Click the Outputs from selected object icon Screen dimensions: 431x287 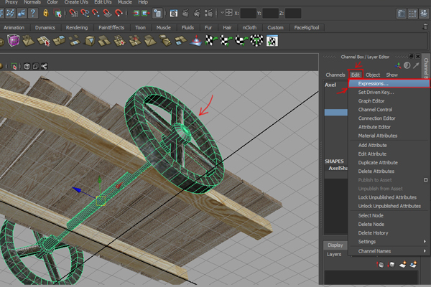(146, 13)
